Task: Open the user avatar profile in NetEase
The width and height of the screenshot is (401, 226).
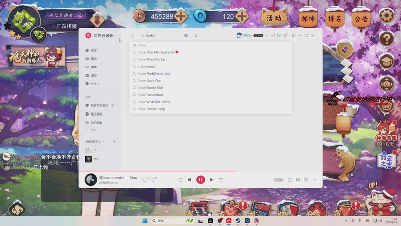Action: click(239, 35)
